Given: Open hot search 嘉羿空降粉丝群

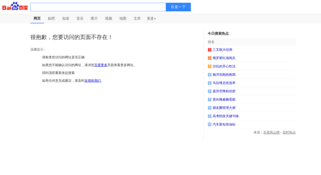Looking at the screenshot, I should pos(224,91).
